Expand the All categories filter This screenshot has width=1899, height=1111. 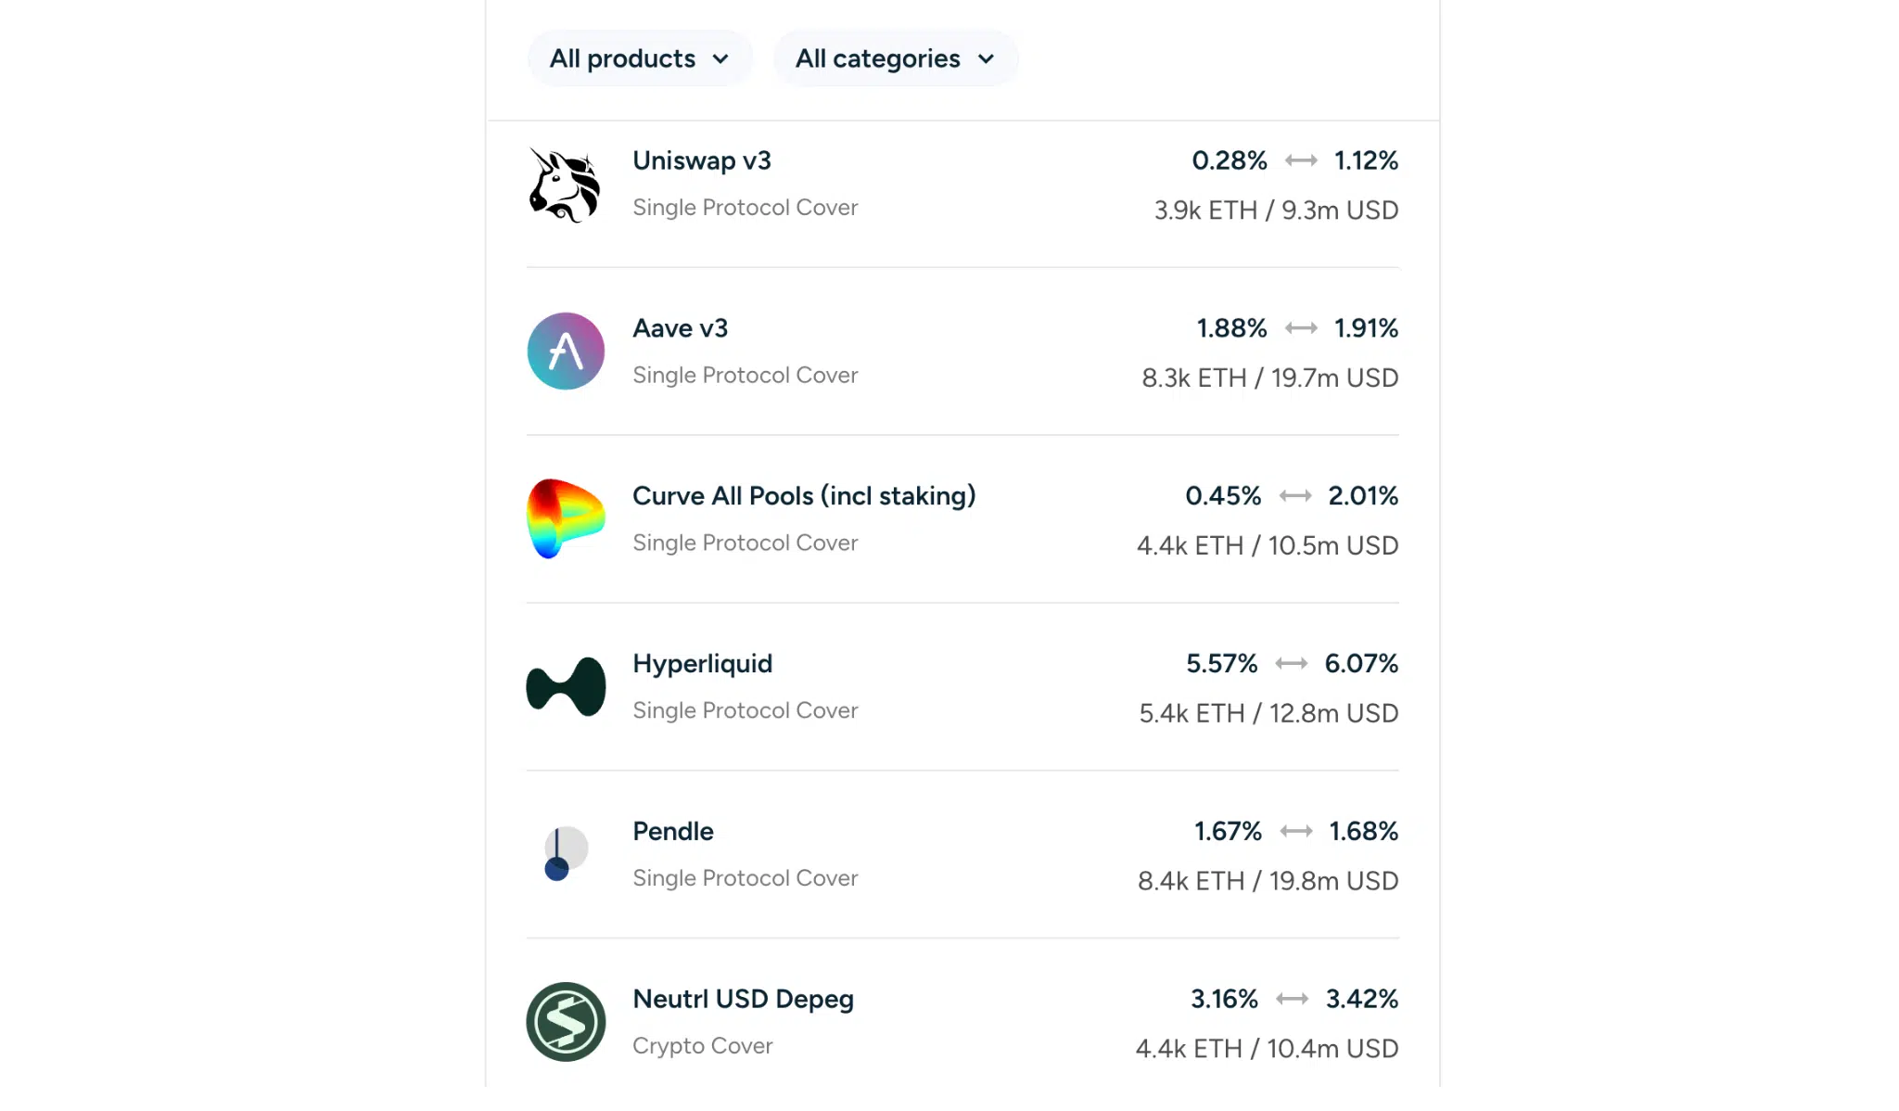[x=895, y=57]
